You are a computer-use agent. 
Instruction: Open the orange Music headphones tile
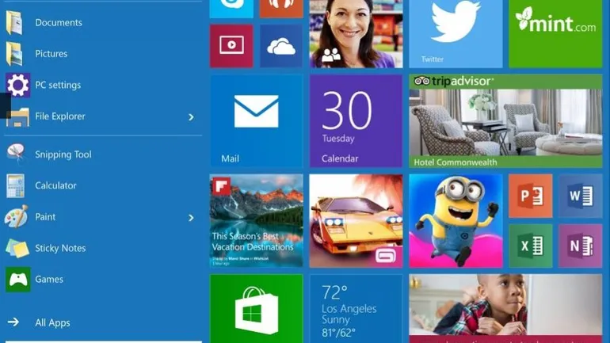coord(281,9)
